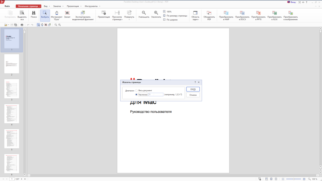Click the print icon in quick toolbar
The height and width of the screenshot is (181, 322).
(x=22, y=25)
